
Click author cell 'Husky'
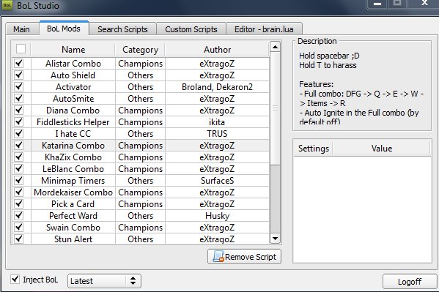(217, 216)
